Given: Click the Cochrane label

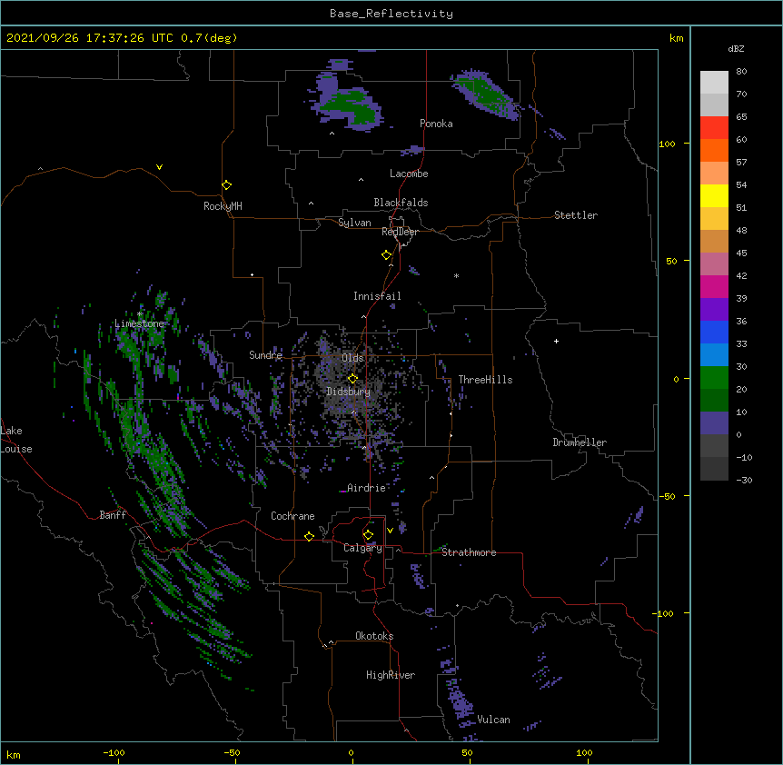Looking at the screenshot, I should point(292,516).
